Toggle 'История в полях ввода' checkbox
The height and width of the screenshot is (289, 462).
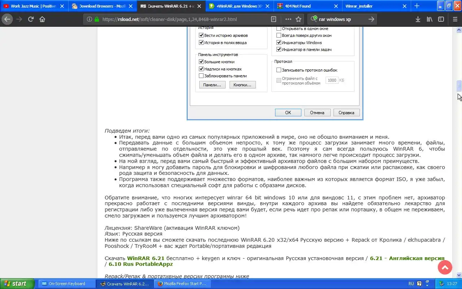[201, 43]
